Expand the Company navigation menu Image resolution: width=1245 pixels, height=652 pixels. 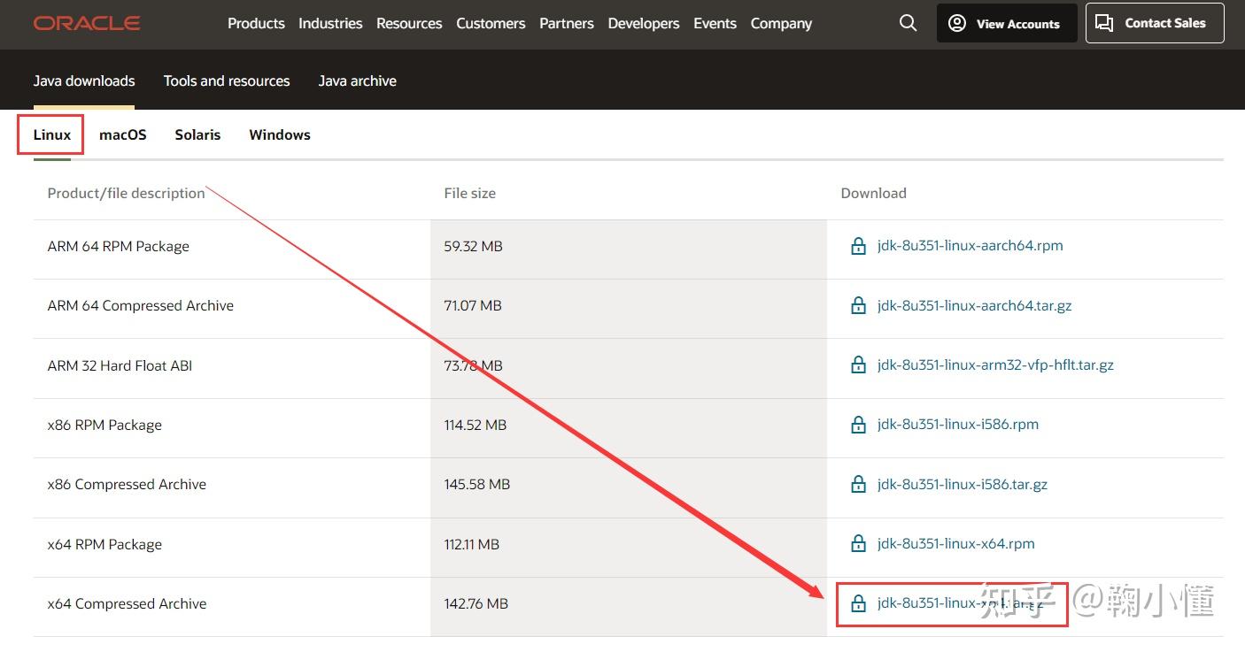781,24
